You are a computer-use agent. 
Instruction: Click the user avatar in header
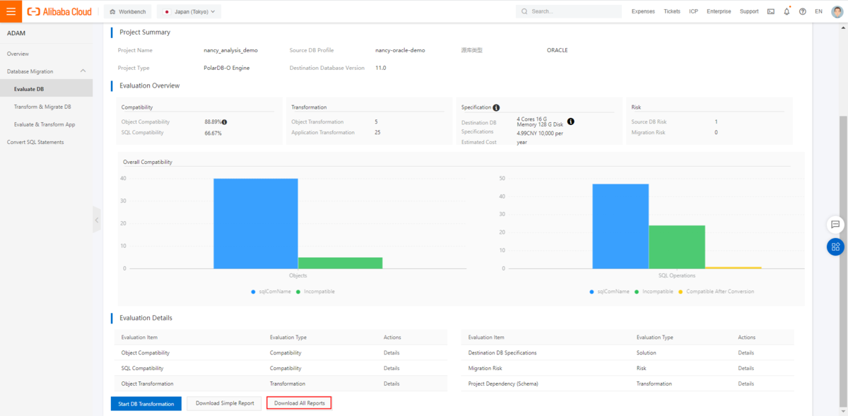coord(837,11)
